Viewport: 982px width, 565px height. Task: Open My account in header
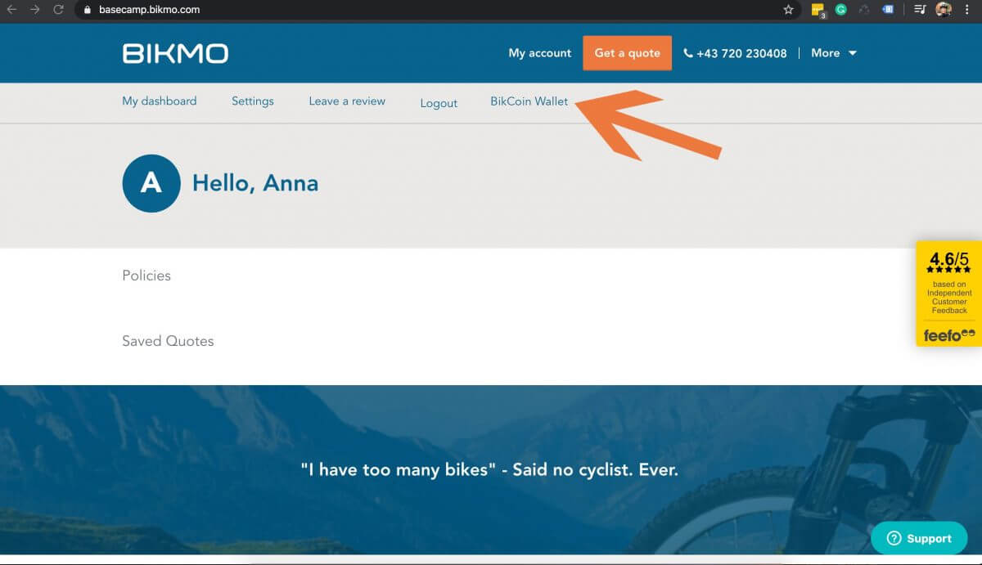point(540,53)
